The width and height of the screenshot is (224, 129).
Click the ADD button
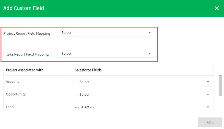tap(210, 122)
